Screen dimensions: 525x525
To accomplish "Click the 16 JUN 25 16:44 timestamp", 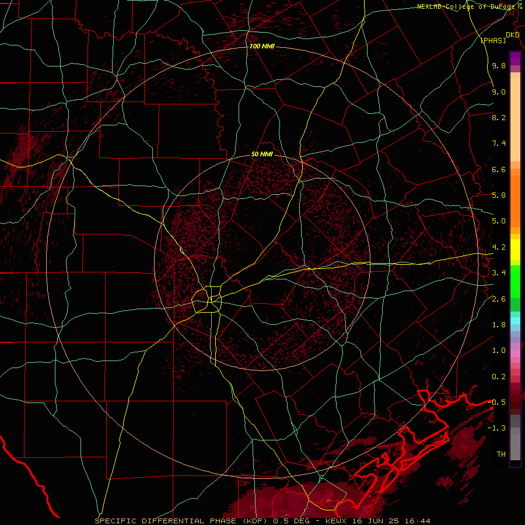I will (391, 521).
